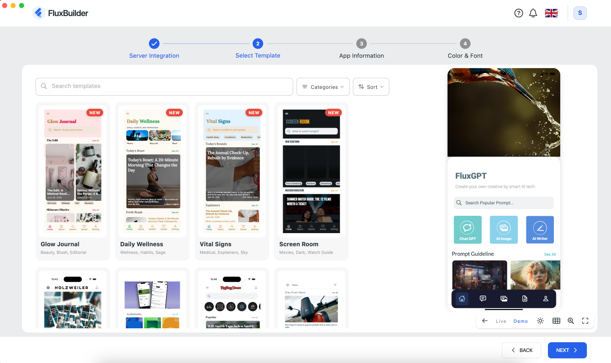The height and width of the screenshot is (363, 611).
Task: Select the Audiobooks template thumbnail
Action: (x=152, y=300)
